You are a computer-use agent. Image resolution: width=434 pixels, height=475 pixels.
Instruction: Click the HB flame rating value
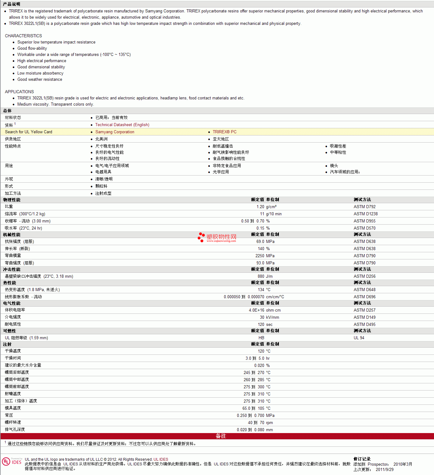(x=261, y=338)
